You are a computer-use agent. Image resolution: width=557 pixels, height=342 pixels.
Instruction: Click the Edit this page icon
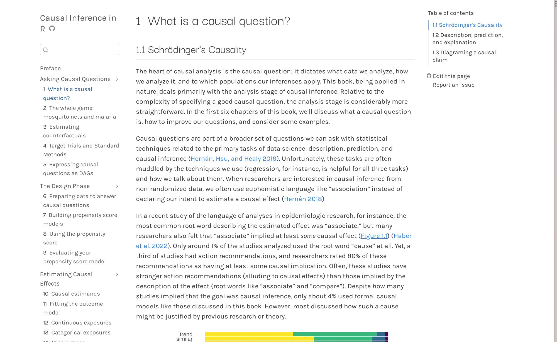click(x=429, y=76)
